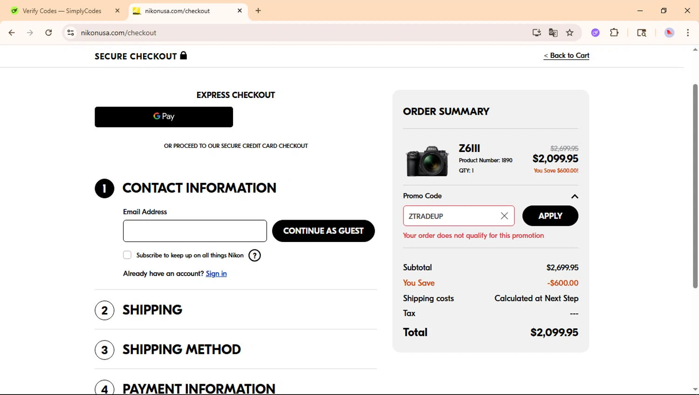
Task: Open a new browser tab
Action: tap(258, 11)
